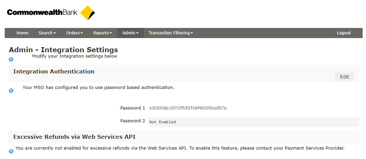The width and height of the screenshot is (366, 159).
Task: Click the blurred Password 1 value
Action: tap(187, 108)
